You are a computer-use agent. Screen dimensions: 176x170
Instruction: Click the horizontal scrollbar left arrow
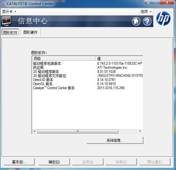pyautogui.click(x=34, y=131)
